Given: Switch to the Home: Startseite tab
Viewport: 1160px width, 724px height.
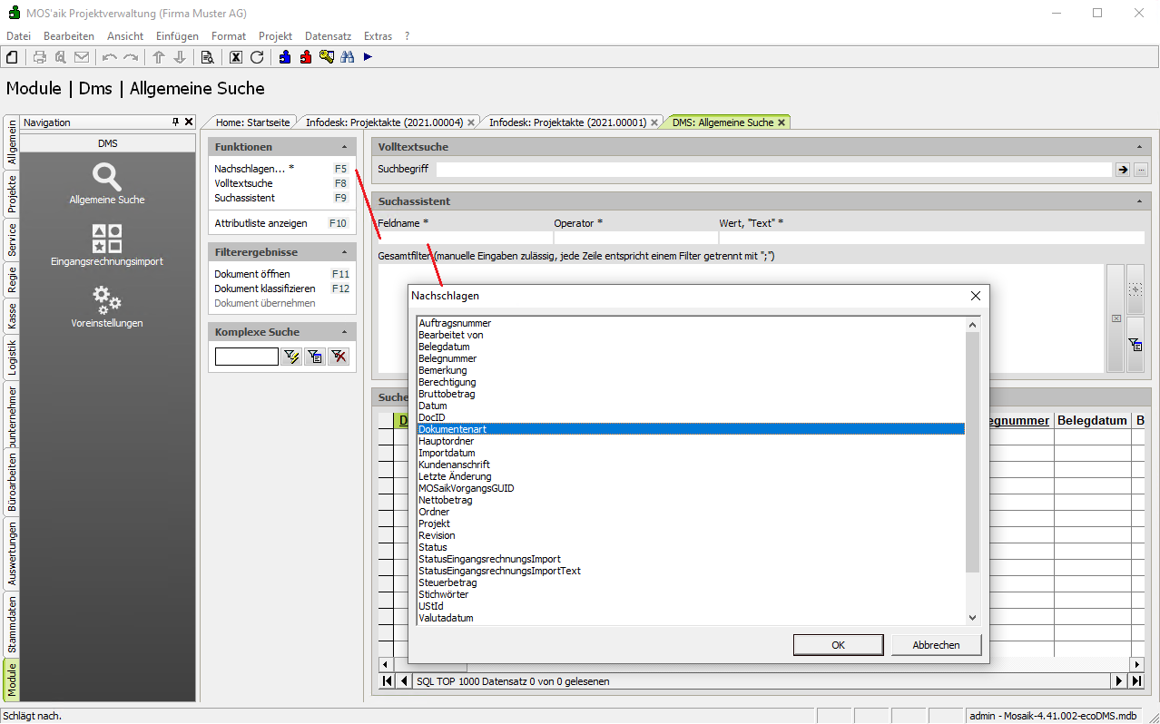Looking at the screenshot, I should (252, 122).
